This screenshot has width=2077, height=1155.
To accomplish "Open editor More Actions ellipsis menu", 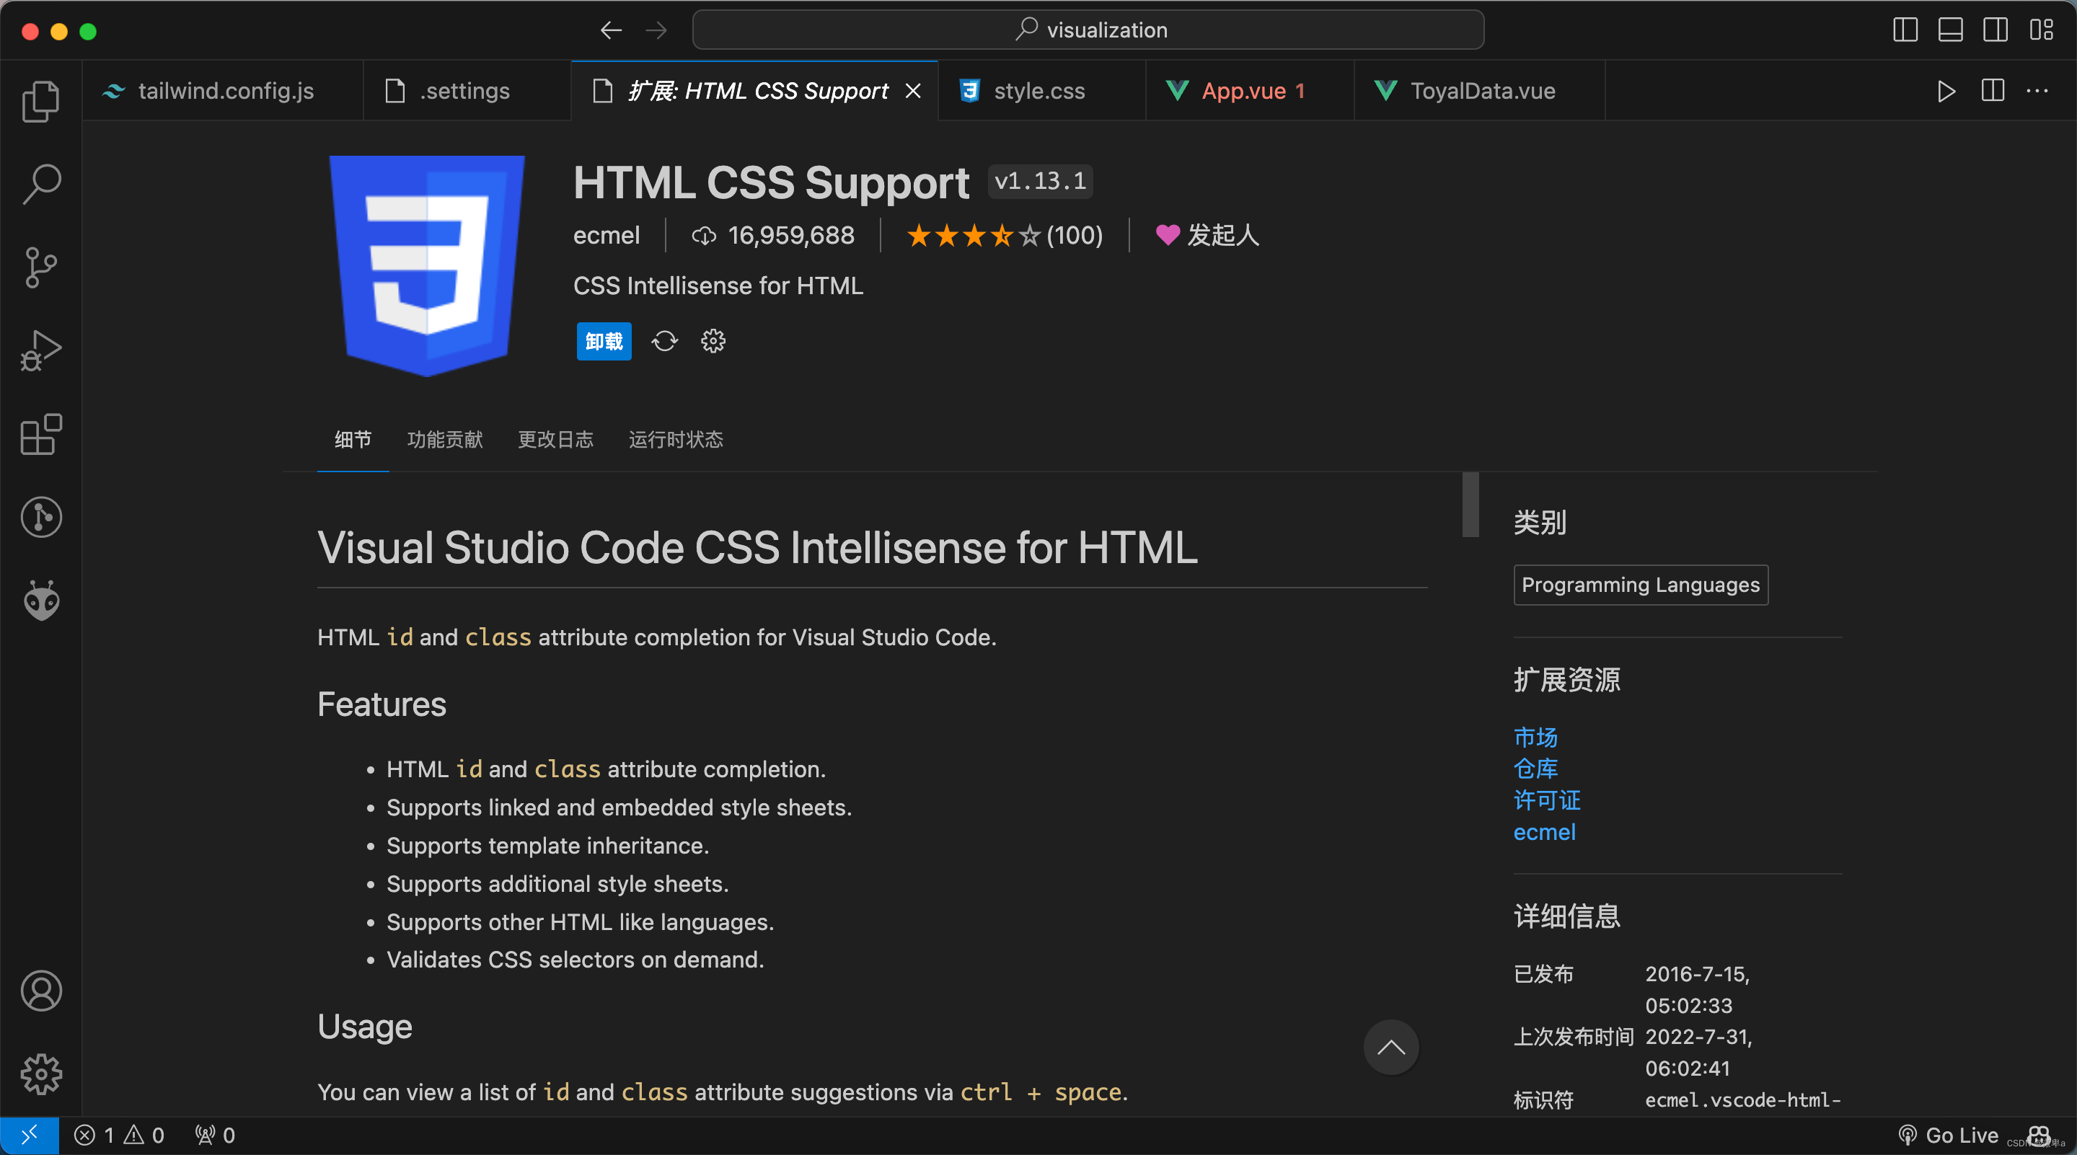I will 2037,91.
